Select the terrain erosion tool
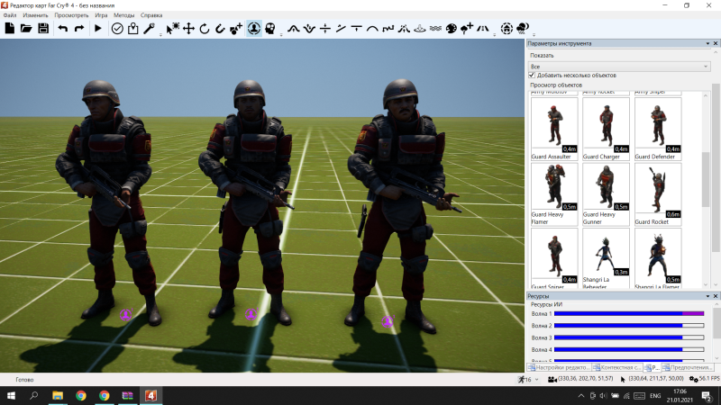Screen dimensions: 721x405 [404, 29]
